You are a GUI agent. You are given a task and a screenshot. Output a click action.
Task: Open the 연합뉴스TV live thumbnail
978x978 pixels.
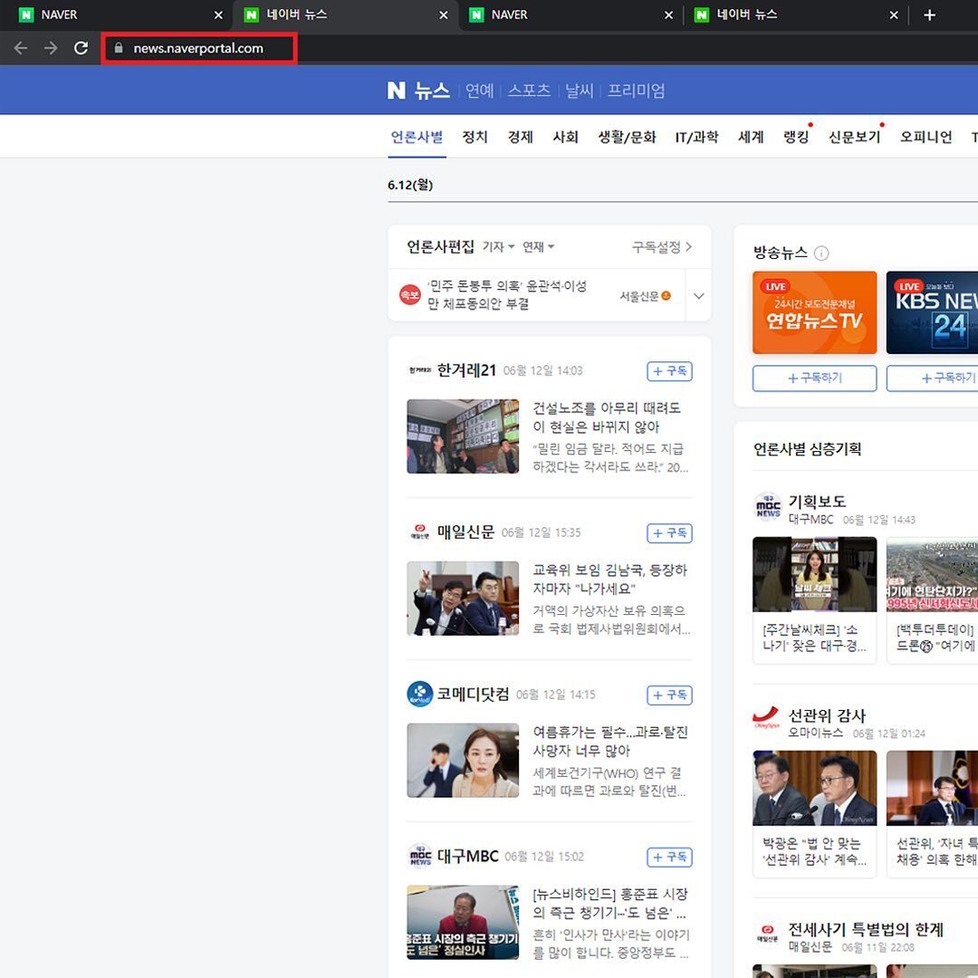pos(815,312)
